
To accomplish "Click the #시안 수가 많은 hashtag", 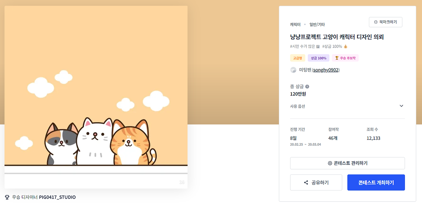I will (302, 46).
